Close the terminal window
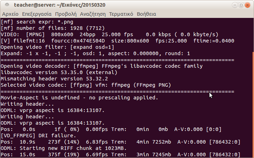254x158 pixels. [247, 5]
